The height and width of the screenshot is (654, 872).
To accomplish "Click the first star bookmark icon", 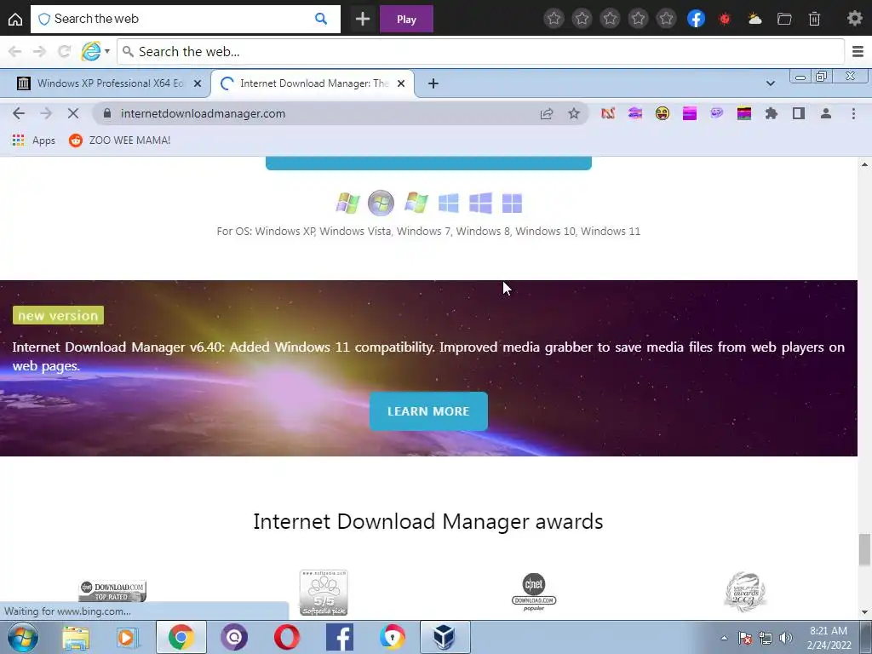I will click(554, 19).
